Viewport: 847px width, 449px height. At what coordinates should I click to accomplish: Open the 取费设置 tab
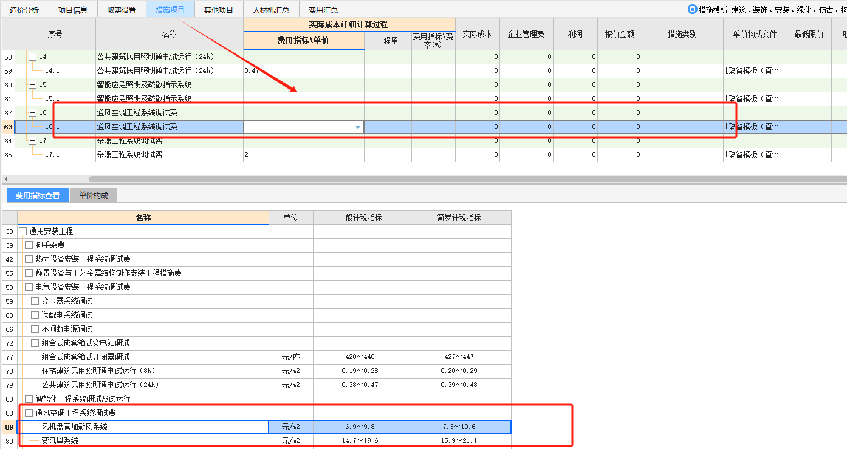121,10
